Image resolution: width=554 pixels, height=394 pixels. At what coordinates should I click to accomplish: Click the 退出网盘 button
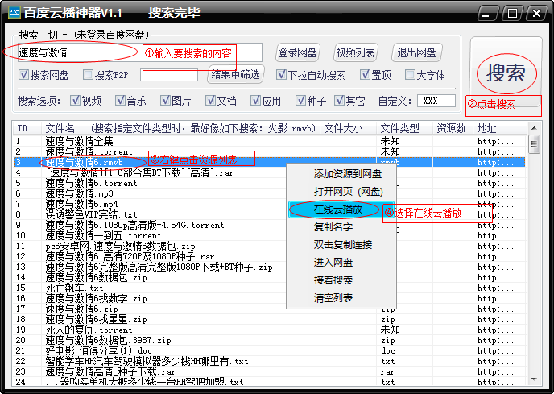click(x=417, y=52)
